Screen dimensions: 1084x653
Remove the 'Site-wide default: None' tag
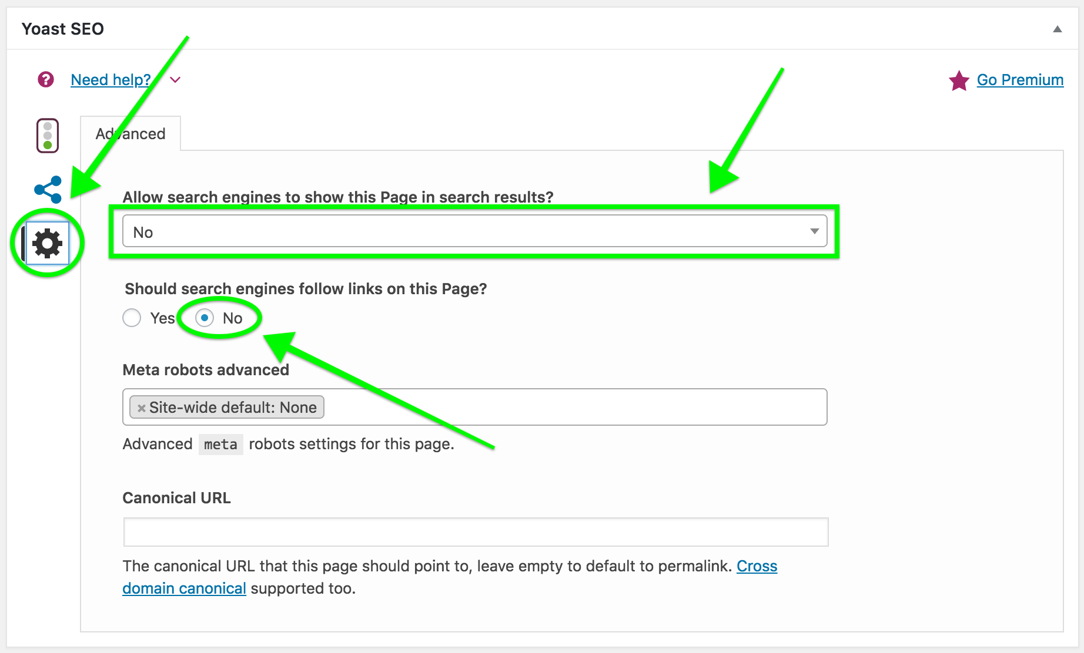tap(141, 408)
